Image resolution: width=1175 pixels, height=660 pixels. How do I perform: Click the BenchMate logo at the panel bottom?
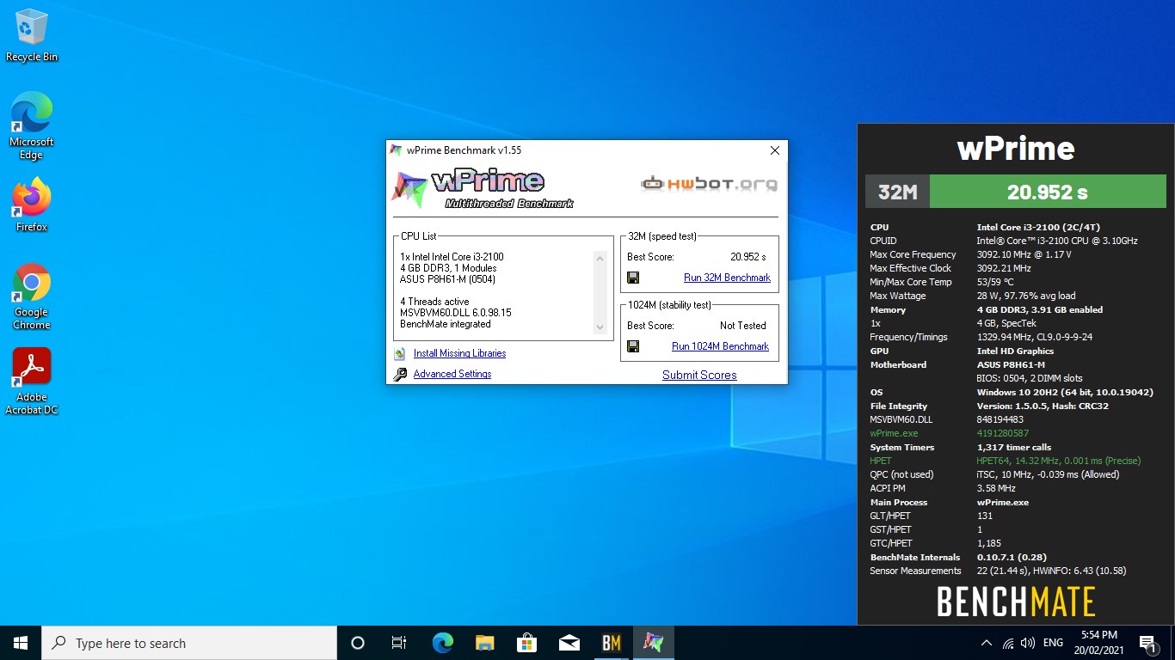click(x=1016, y=602)
